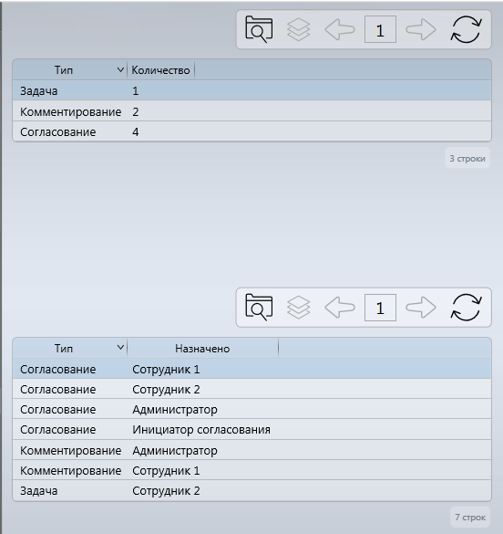503x534 pixels.
Task: Expand Тип column dropdown in upper table
Action: point(120,69)
